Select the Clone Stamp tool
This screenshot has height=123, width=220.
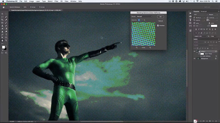[2, 26]
